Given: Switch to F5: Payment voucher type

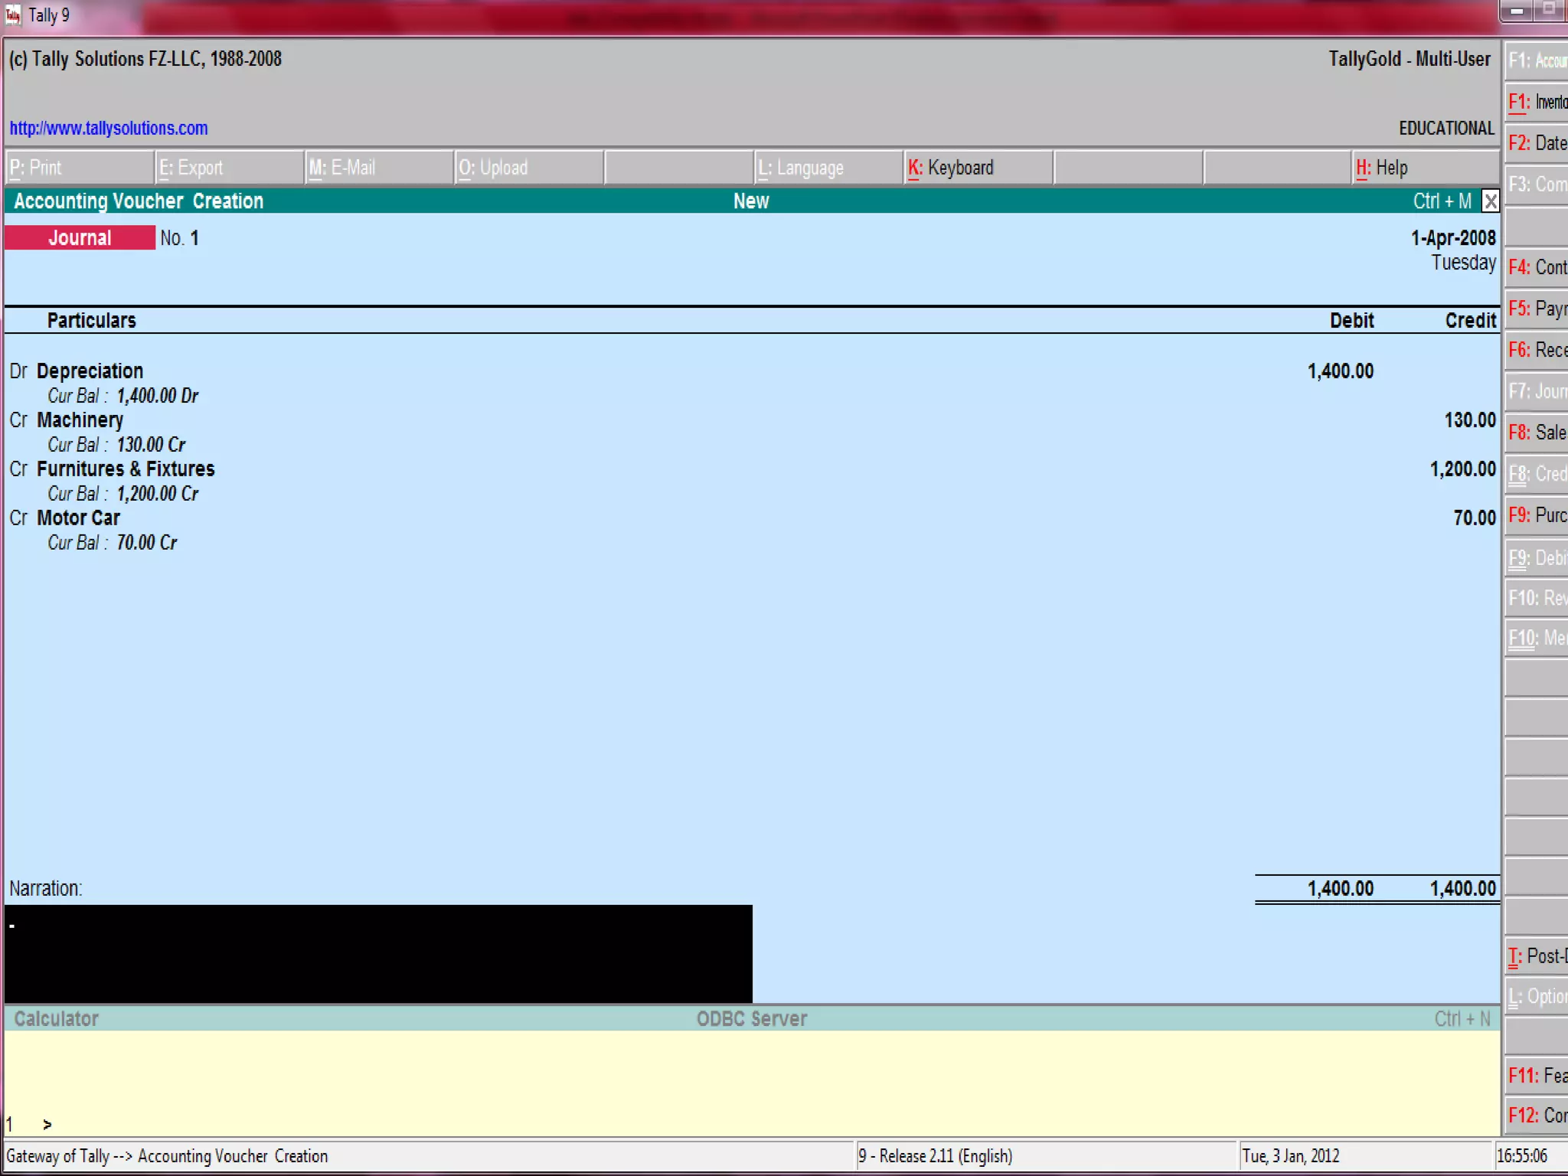Looking at the screenshot, I should 1537,309.
